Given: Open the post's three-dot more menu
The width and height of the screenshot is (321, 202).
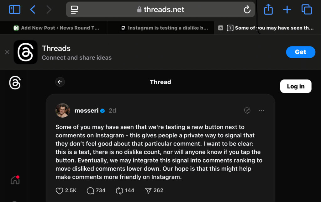Looking at the screenshot, I should coord(261,110).
